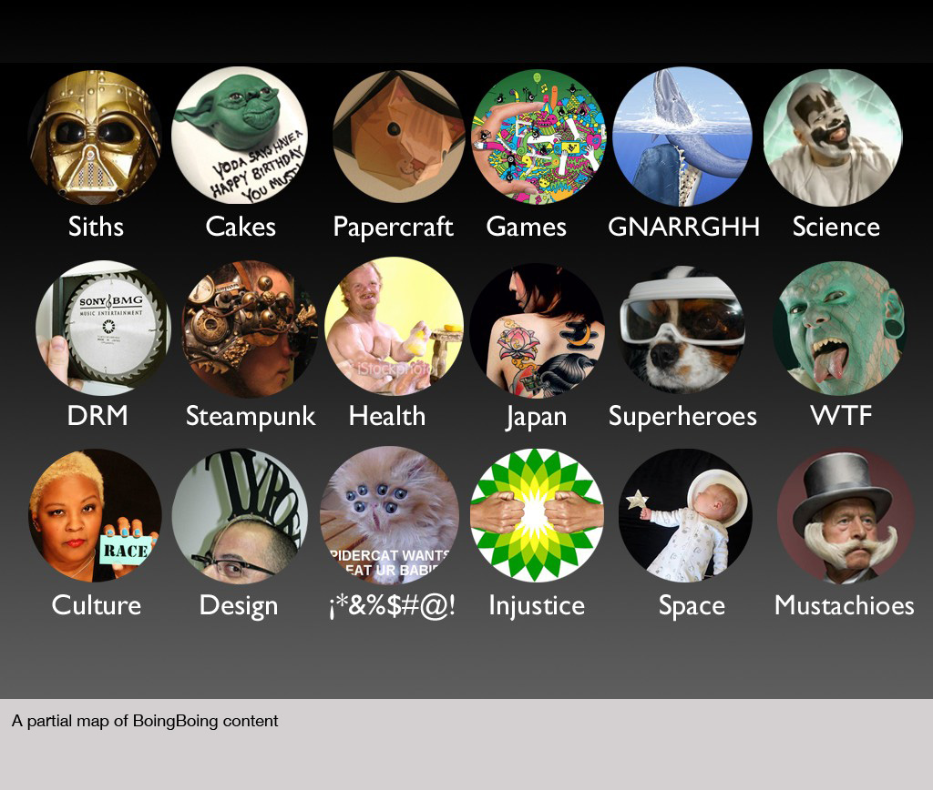Click the Health category label
933x790 pixels.
[387, 416]
